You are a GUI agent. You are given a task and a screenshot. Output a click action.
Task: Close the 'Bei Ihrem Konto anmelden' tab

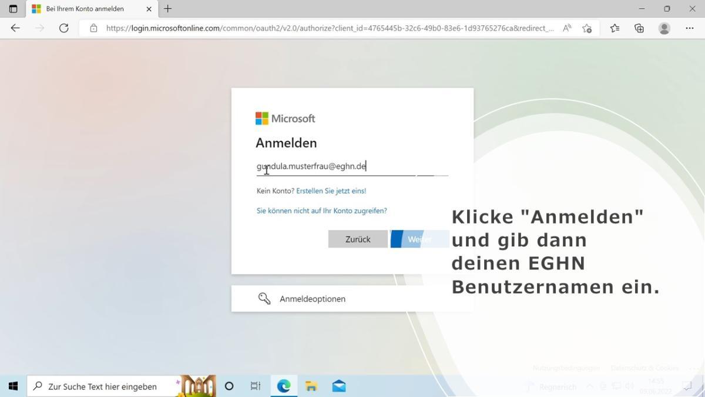point(149,9)
